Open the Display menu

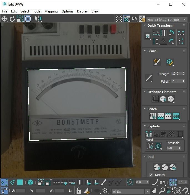coord(82,11)
